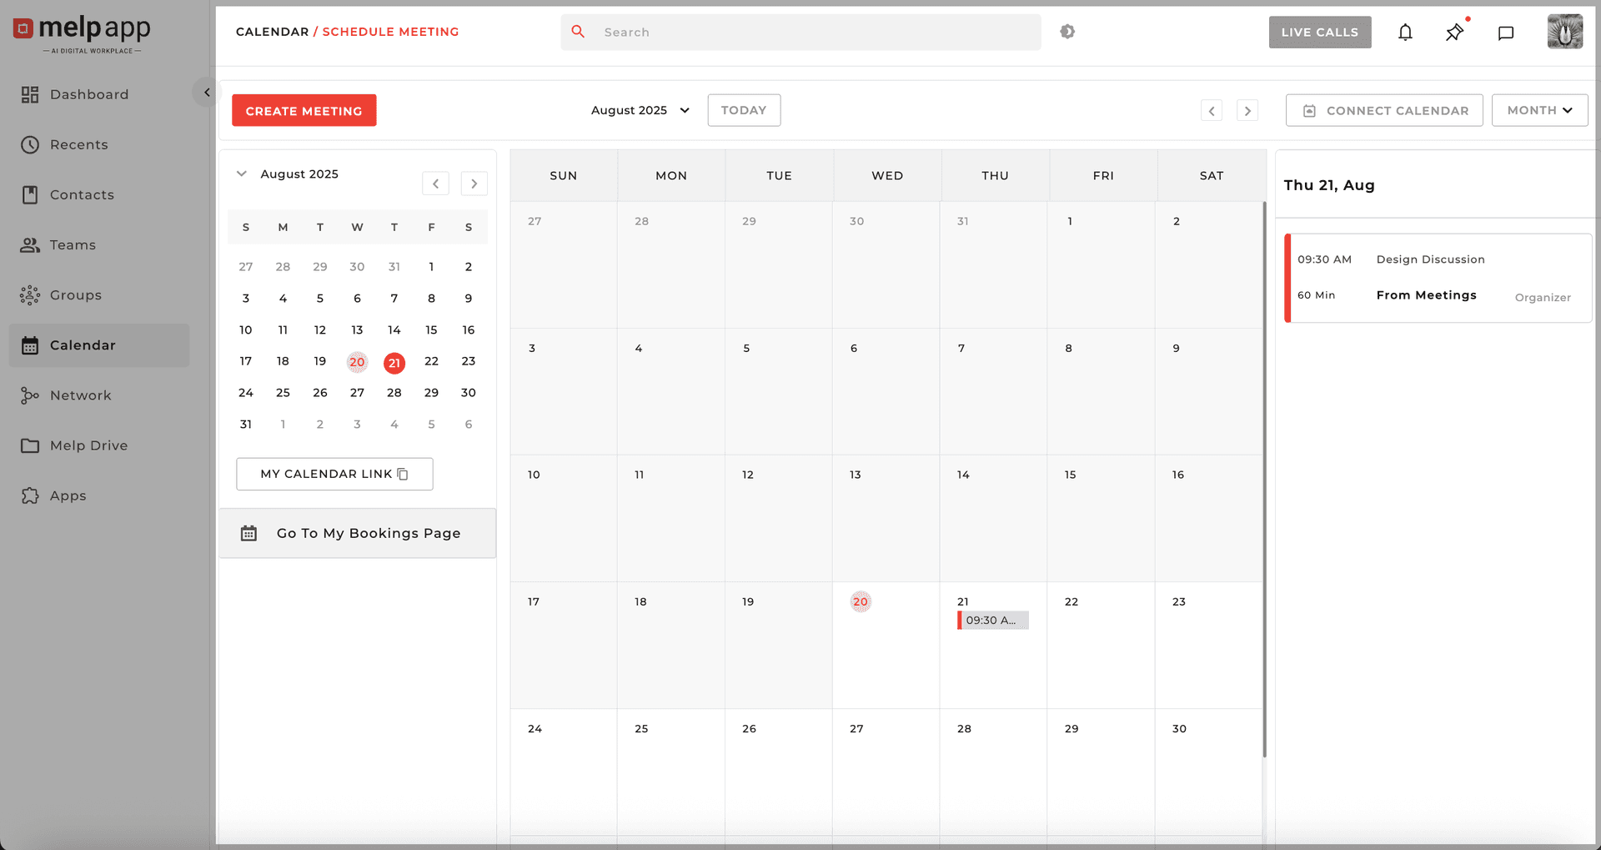Open the notifications bell

click(x=1405, y=32)
